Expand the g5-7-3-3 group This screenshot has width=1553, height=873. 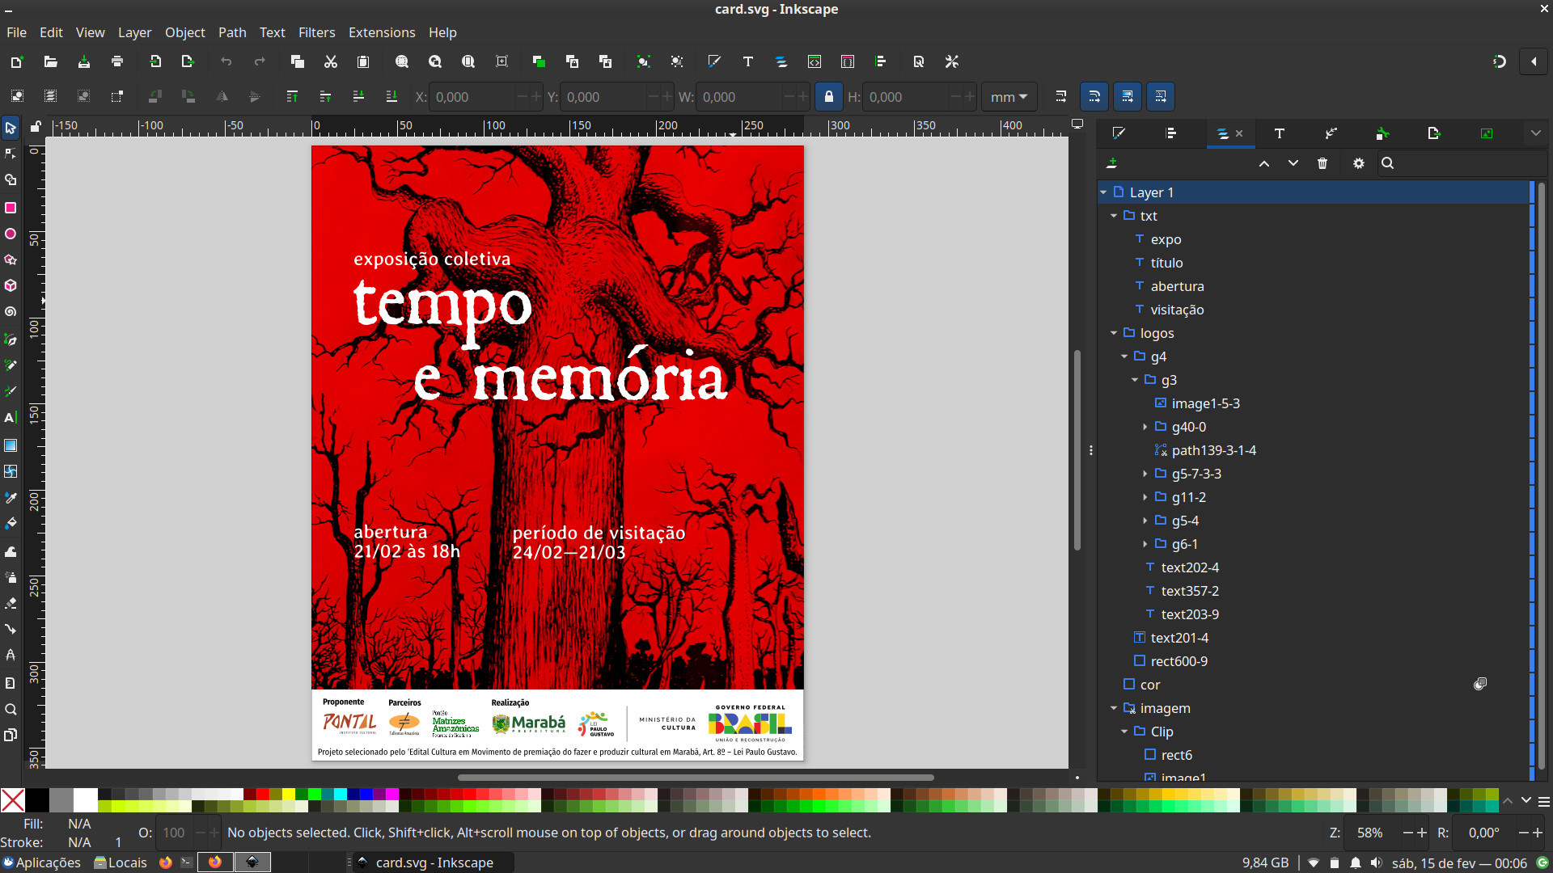(x=1145, y=474)
